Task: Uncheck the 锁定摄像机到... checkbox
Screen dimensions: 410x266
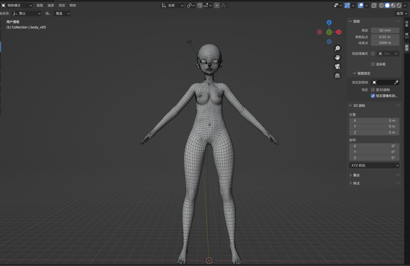Action: pyautogui.click(x=373, y=96)
